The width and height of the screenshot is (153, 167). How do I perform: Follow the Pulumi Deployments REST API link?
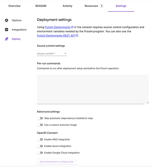pos(56,36)
